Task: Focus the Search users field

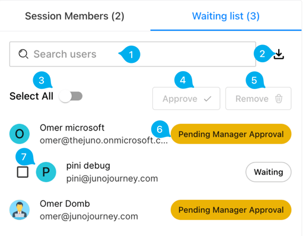Action: pos(133,54)
